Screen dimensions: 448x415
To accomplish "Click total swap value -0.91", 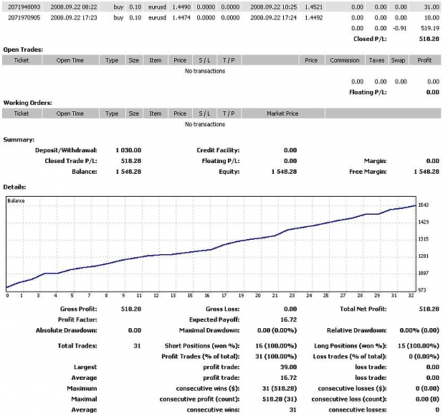I will click(x=399, y=28).
